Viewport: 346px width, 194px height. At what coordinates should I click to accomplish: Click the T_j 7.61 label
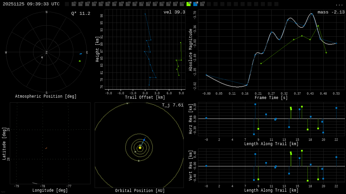[173, 105]
